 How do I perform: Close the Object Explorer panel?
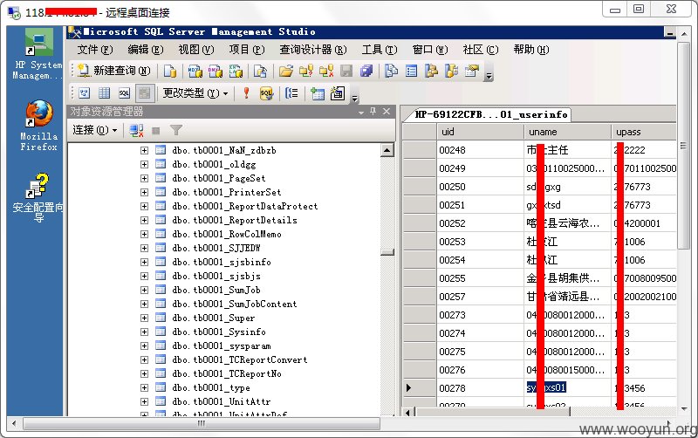point(387,112)
